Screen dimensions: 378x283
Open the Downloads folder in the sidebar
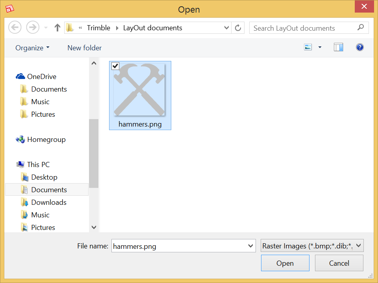point(49,202)
